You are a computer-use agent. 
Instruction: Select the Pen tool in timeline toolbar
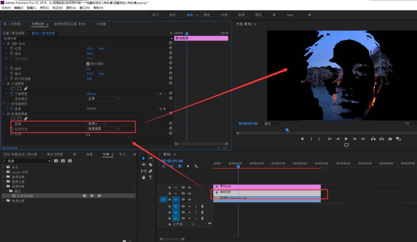pyautogui.click(x=151, y=171)
